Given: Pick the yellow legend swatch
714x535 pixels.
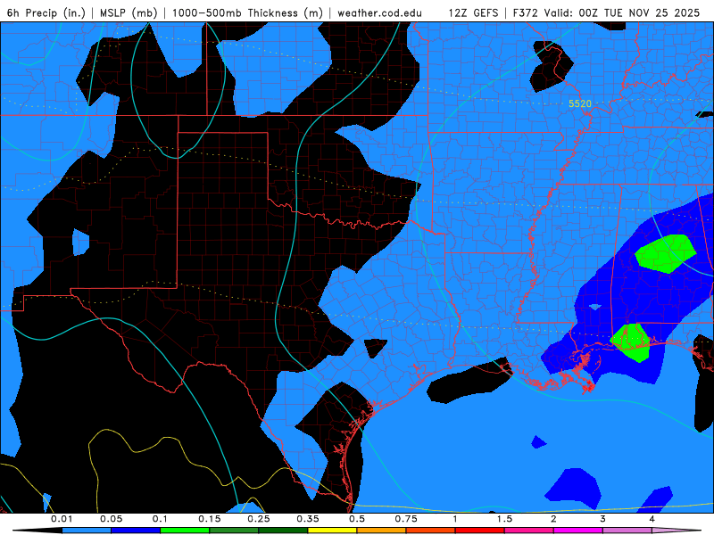Looking at the screenshot, I should pos(332,531).
